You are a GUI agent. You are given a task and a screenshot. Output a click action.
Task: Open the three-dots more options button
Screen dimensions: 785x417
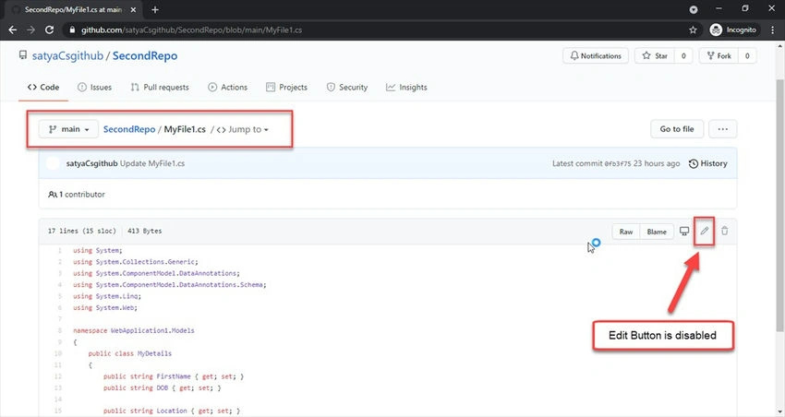pos(722,129)
